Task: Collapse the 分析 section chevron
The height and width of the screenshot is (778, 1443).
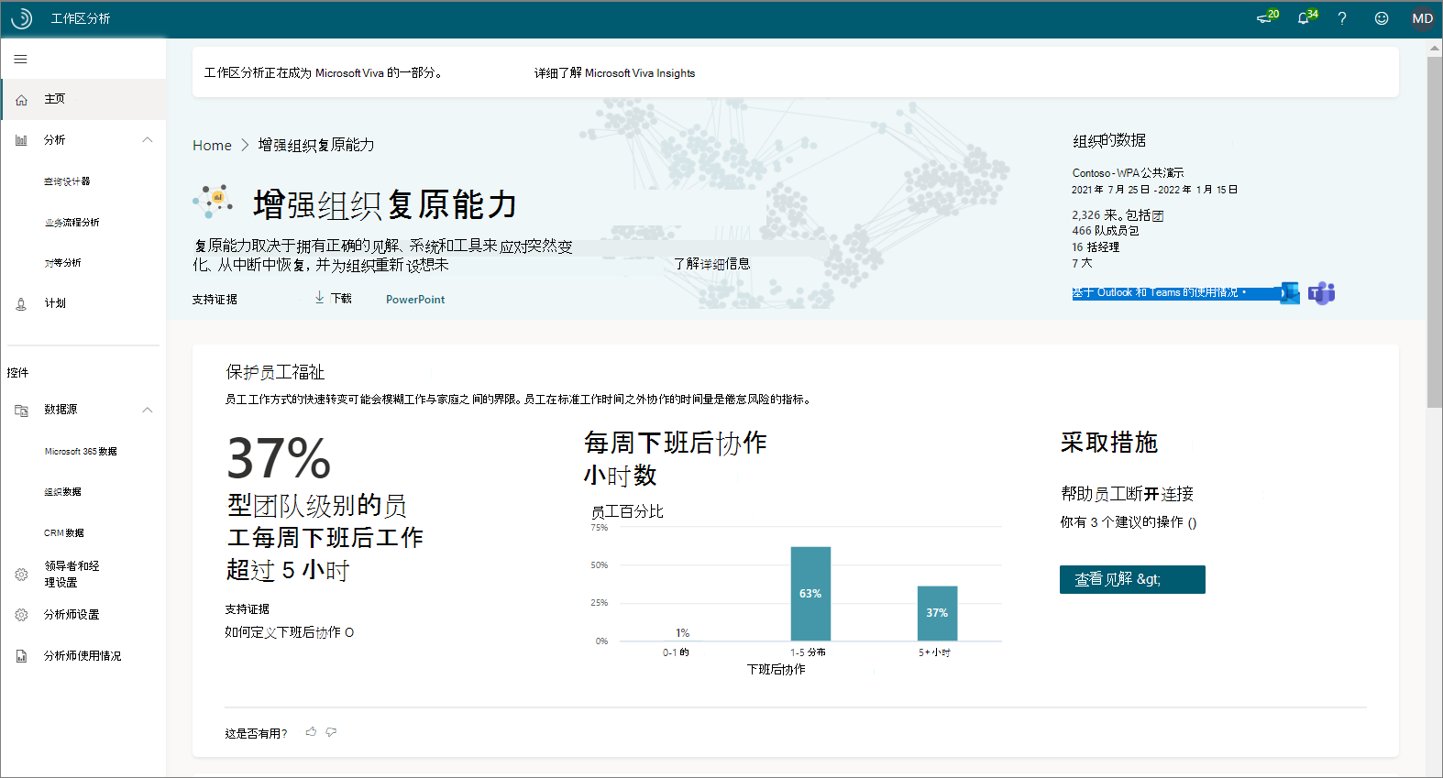Action: point(148,140)
